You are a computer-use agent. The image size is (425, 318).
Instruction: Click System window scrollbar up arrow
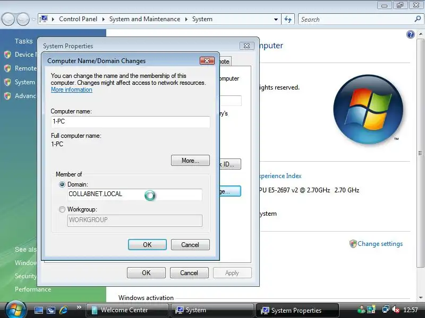(420, 34)
